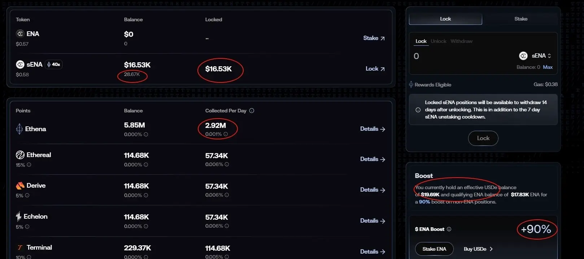The width and height of the screenshot is (584, 259).
Task: Select the Unlock sub-tab
Action: click(438, 41)
